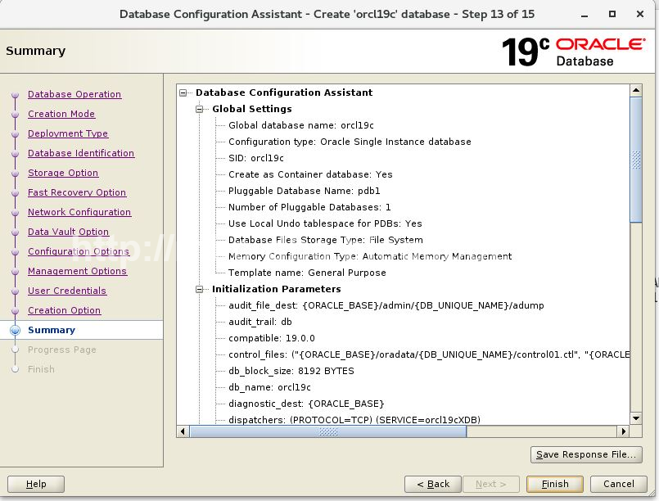Select the diagnostic_dest parameter row
Image resolution: width=659 pixels, height=501 pixels.
click(x=306, y=404)
